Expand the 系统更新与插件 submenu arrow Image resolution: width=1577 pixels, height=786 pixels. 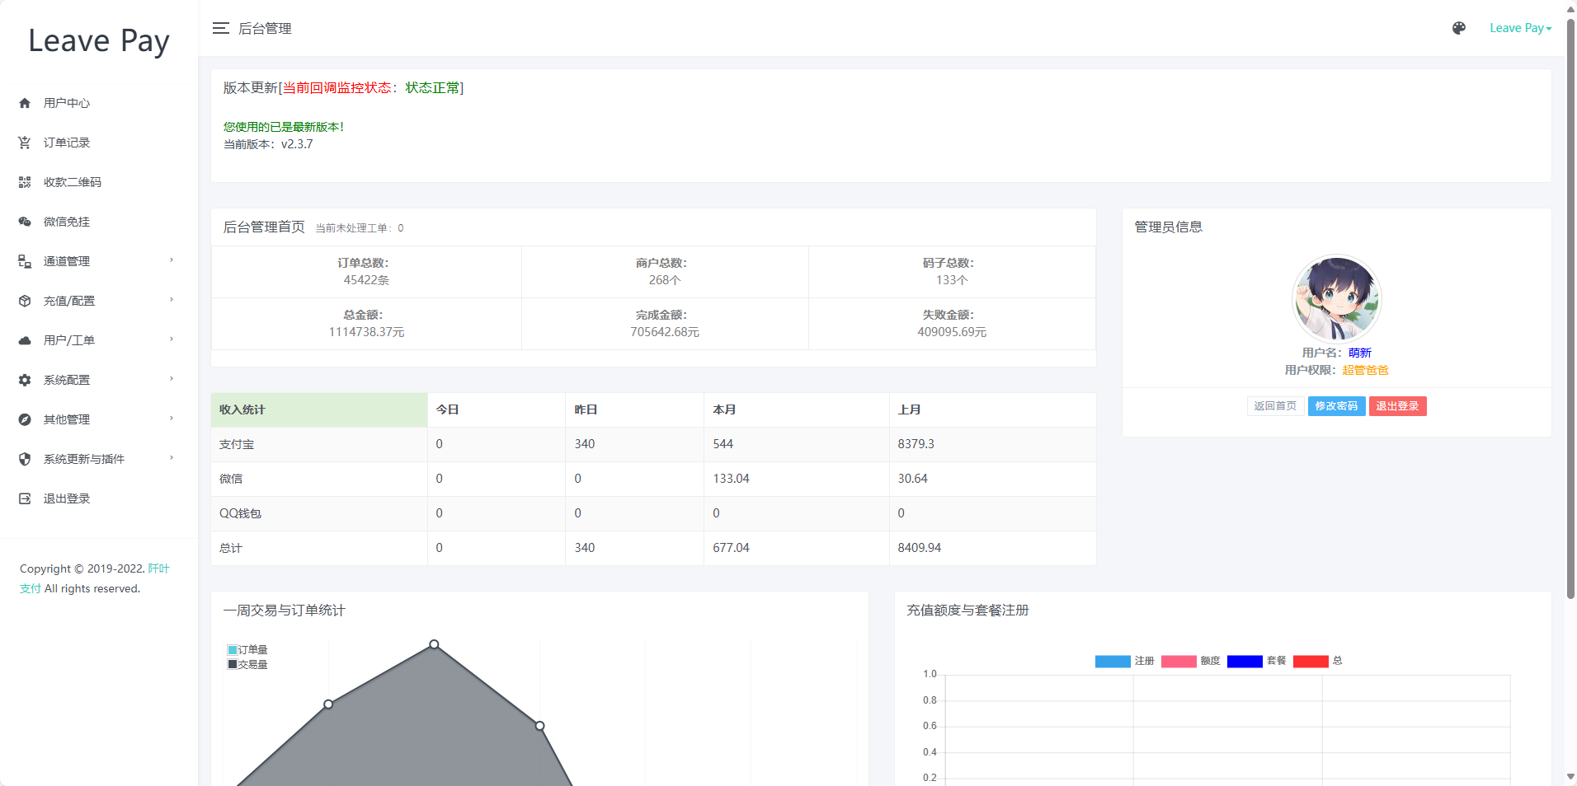point(172,458)
